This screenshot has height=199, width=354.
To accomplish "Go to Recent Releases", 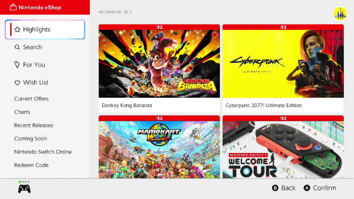I will [x=34, y=125].
